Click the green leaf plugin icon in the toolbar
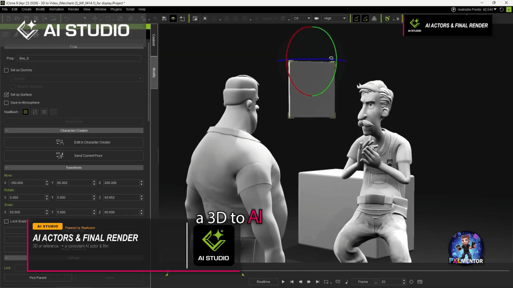The width and height of the screenshot is (513, 288). [x=387, y=18]
